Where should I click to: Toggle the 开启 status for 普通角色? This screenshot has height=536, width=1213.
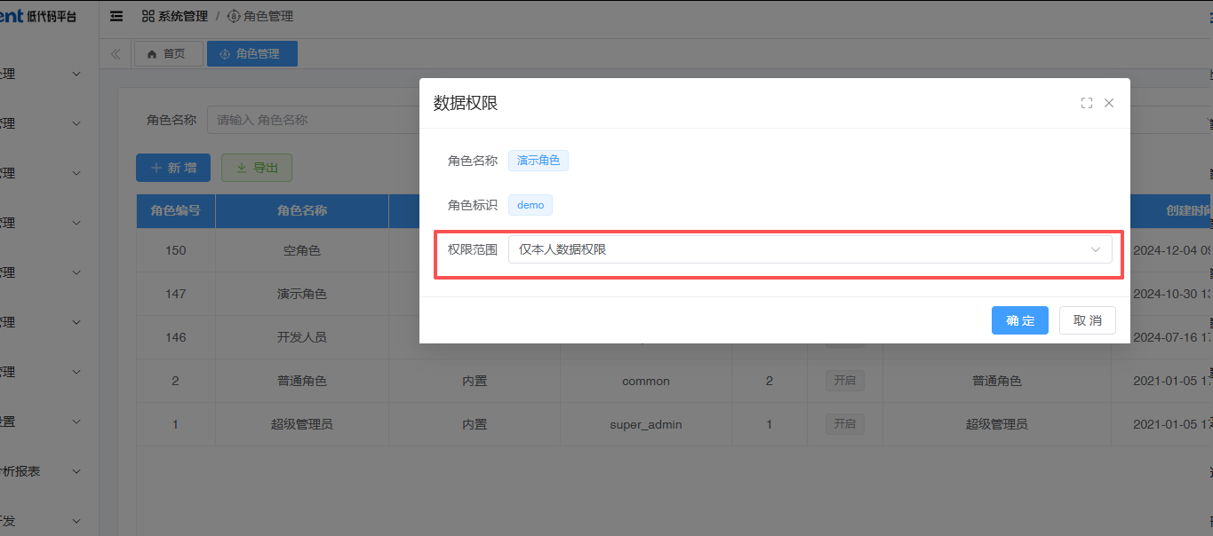844,381
